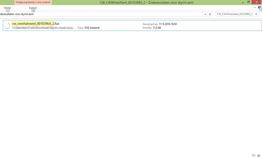Image resolution: width=262 pixels, height=158 pixels.
Task: Close the search results window
Action: (x=257, y=2)
